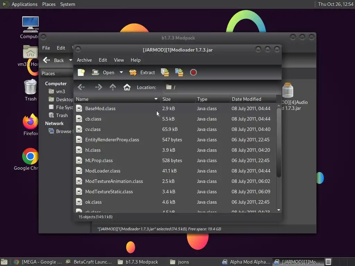355x266 pixels.
Task: Click the Places sidebar selector
Action: [57, 73]
